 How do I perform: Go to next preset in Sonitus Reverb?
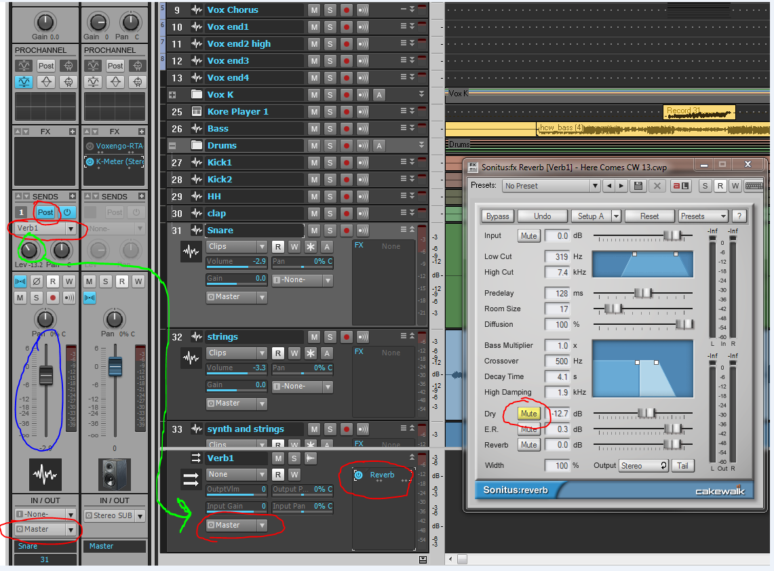point(621,186)
